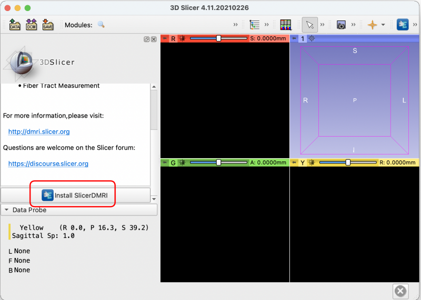Click the Install SlicerDMRI button
421x300 pixels.
75,195
